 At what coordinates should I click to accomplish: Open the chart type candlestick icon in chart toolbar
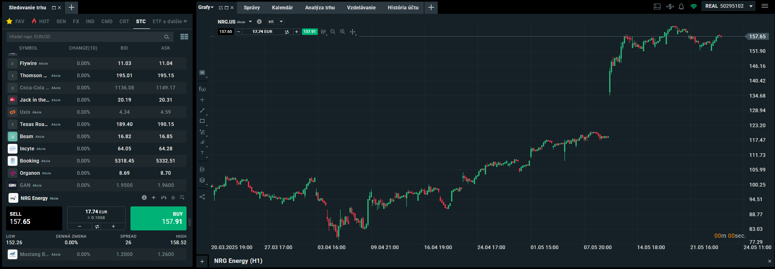coord(323,32)
